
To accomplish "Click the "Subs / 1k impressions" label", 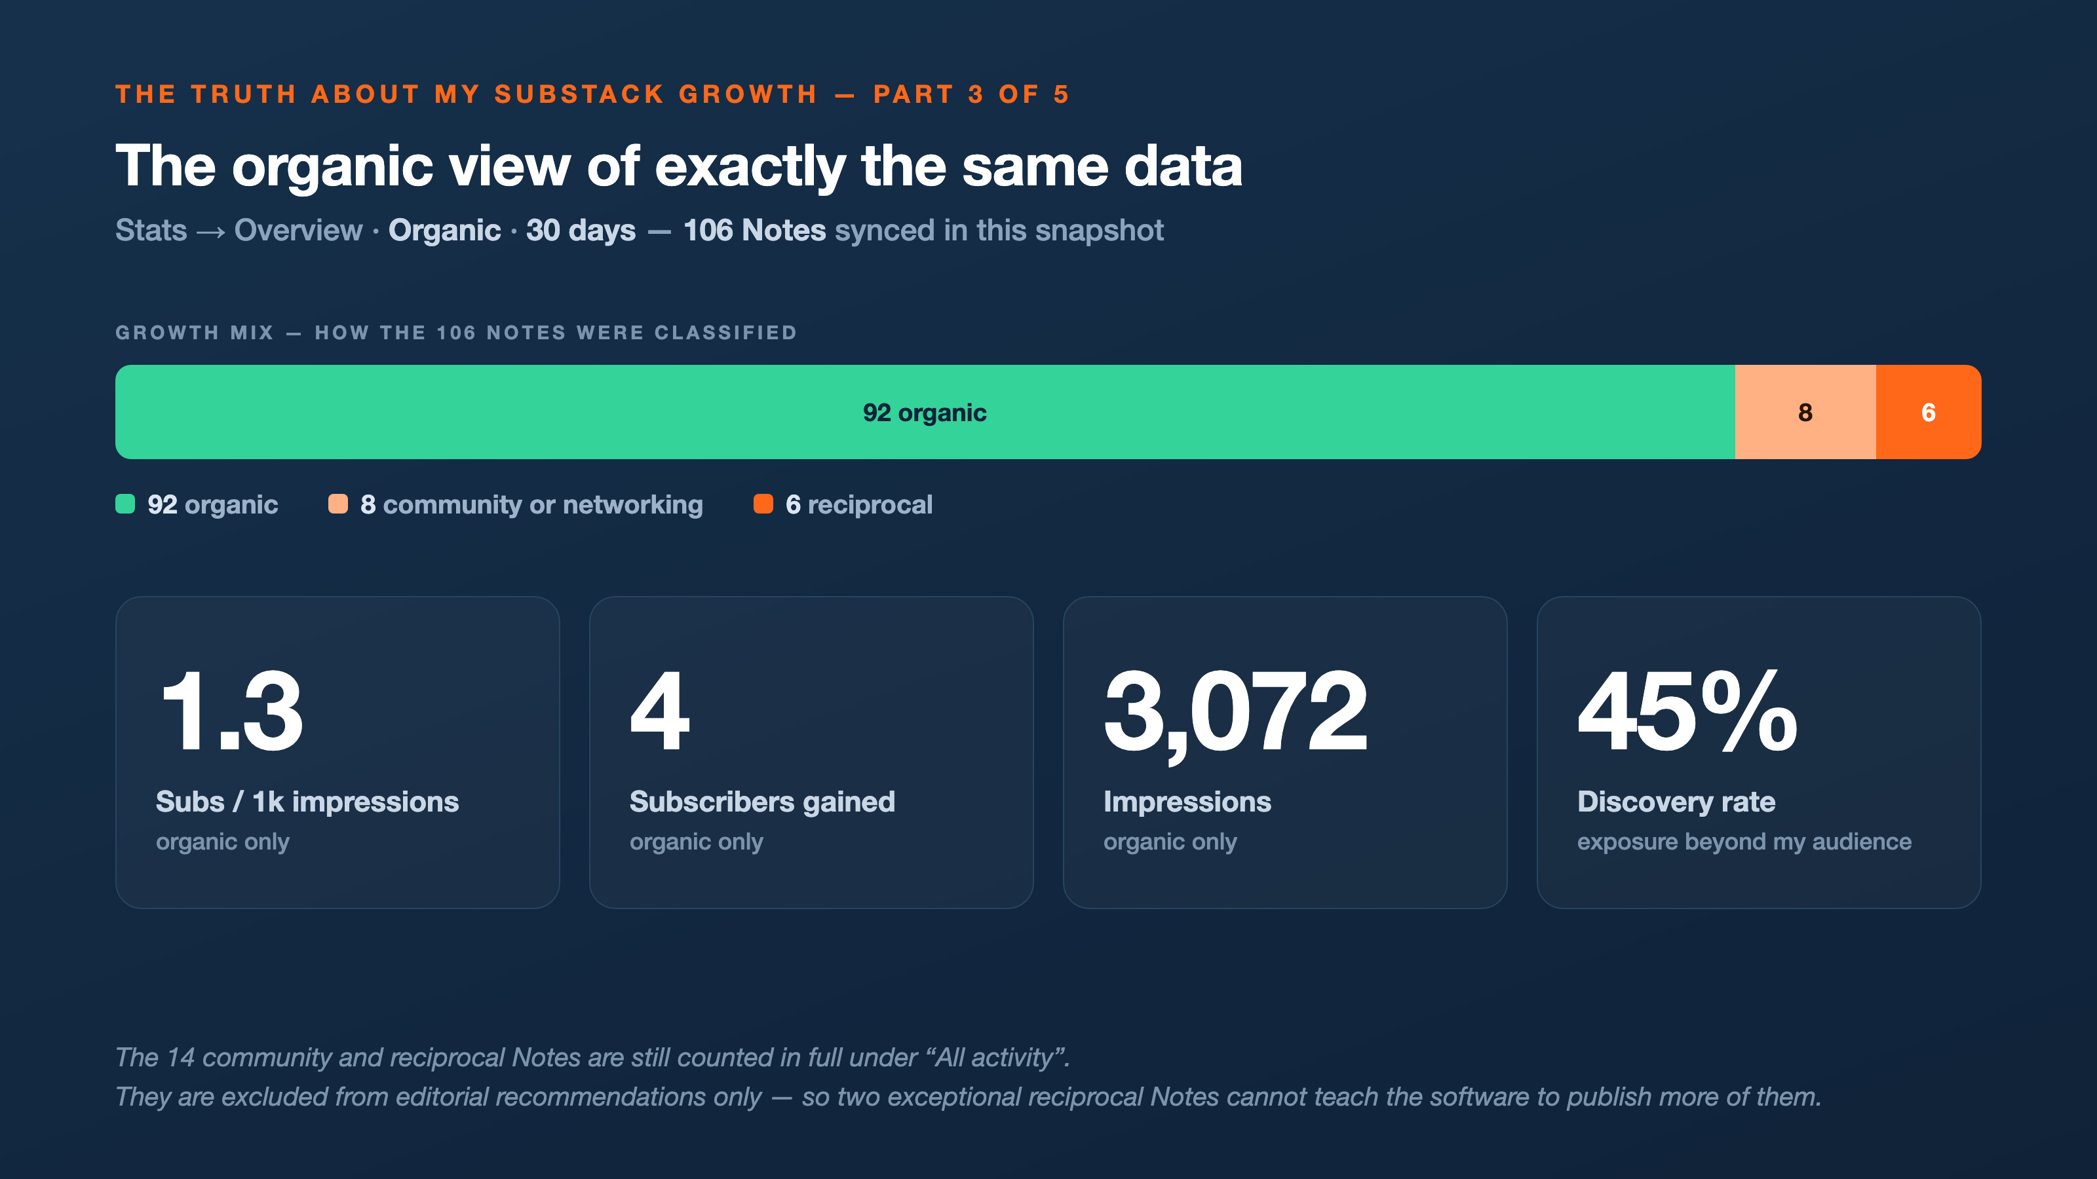I will [308, 802].
